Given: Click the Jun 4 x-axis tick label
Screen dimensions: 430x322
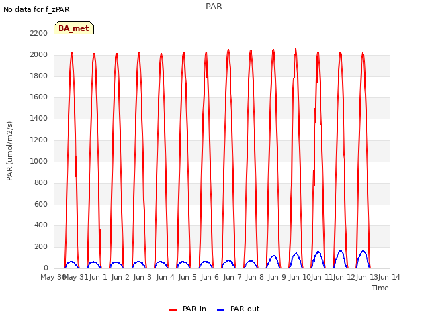Looking at the screenshot, I should click(165, 277).
